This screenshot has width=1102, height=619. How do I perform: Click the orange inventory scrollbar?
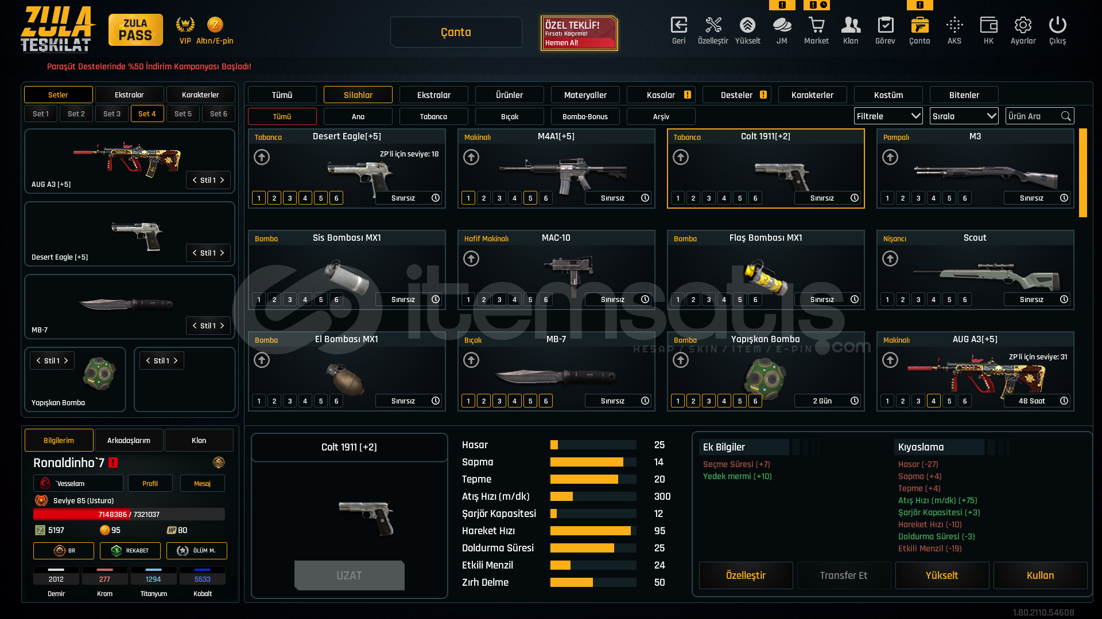tap(1082, 173)
